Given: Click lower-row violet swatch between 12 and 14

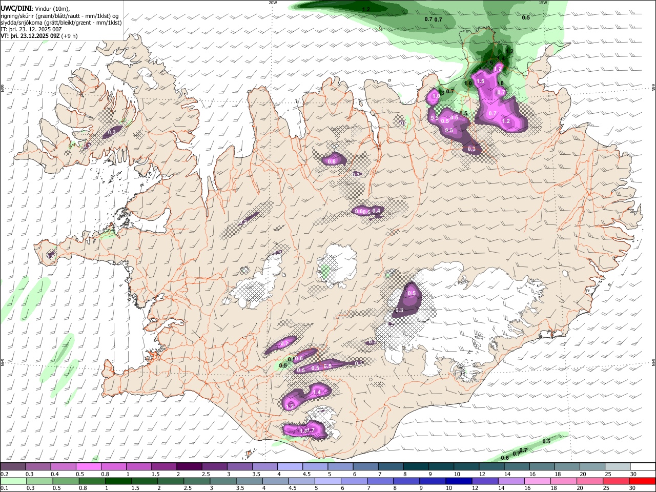Looking at the screenshot, I should tap(484, 481).
